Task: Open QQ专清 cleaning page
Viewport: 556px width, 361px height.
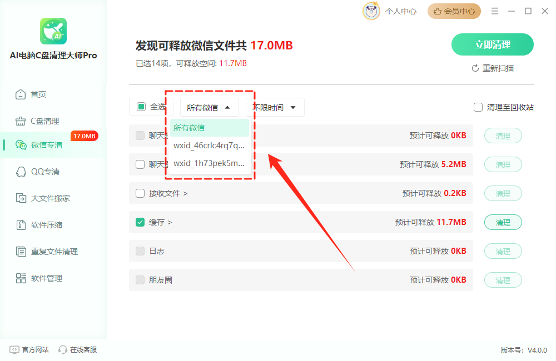Action: 38,172
